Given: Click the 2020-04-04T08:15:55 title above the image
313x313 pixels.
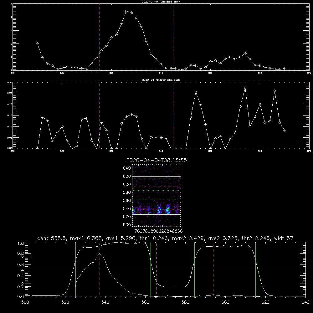Looking at the screenshot, I should 156,160.
